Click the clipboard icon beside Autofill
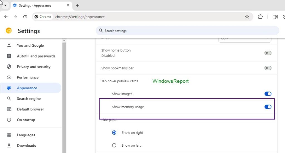This screenshot has width=285, height=153. (x=9, y=56)
